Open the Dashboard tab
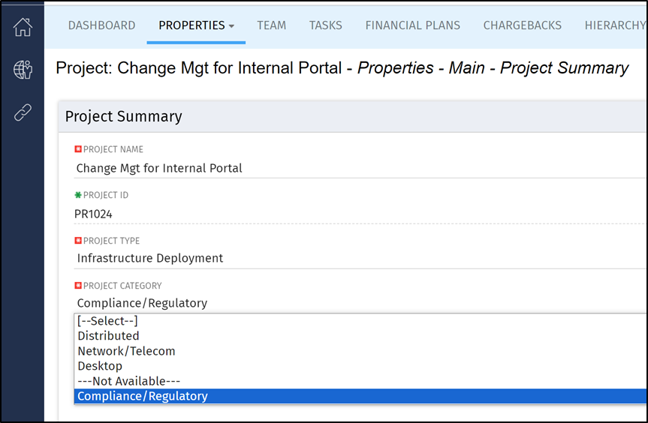648x423 pixels. [x=101, y=25]
